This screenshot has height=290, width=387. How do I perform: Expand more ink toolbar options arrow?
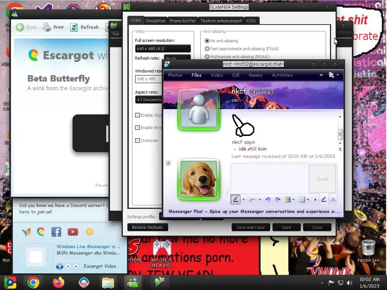pyautogui.click(x=316, y=199)
